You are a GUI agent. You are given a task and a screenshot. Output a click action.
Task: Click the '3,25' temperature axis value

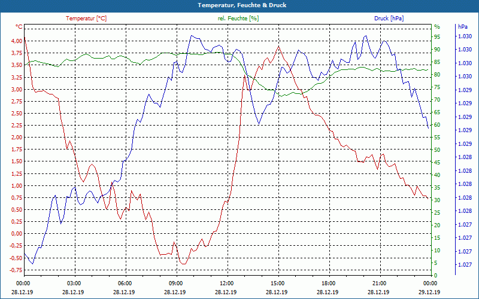(x=17, y=77)
